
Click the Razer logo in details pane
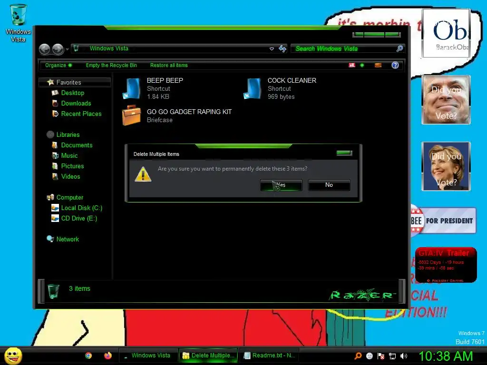coord(363,295)
